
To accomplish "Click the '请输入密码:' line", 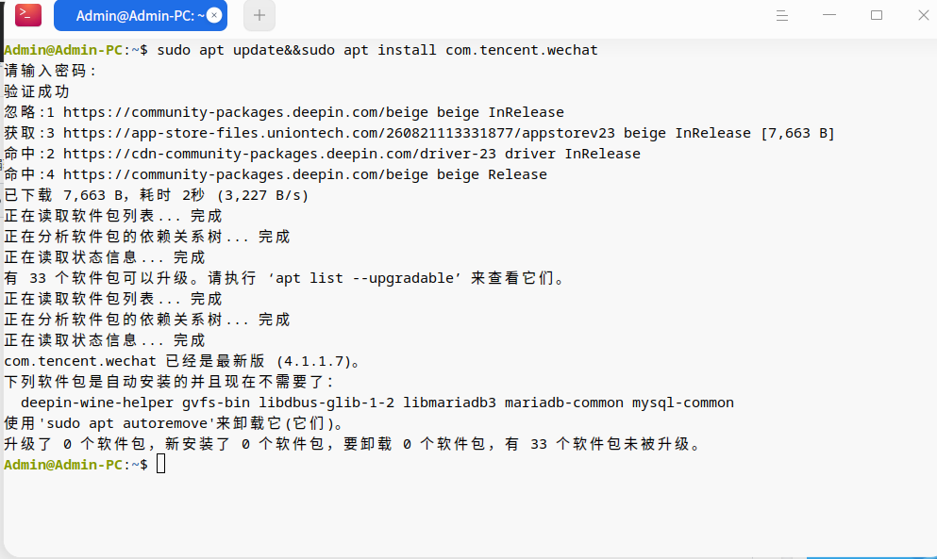I will pos(50,71).
